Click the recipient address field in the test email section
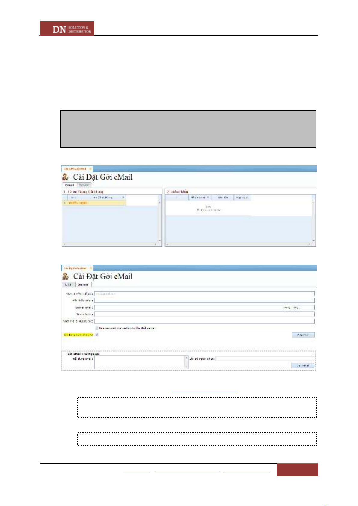This screenshot has height=506, width=358. click(265, 359)
